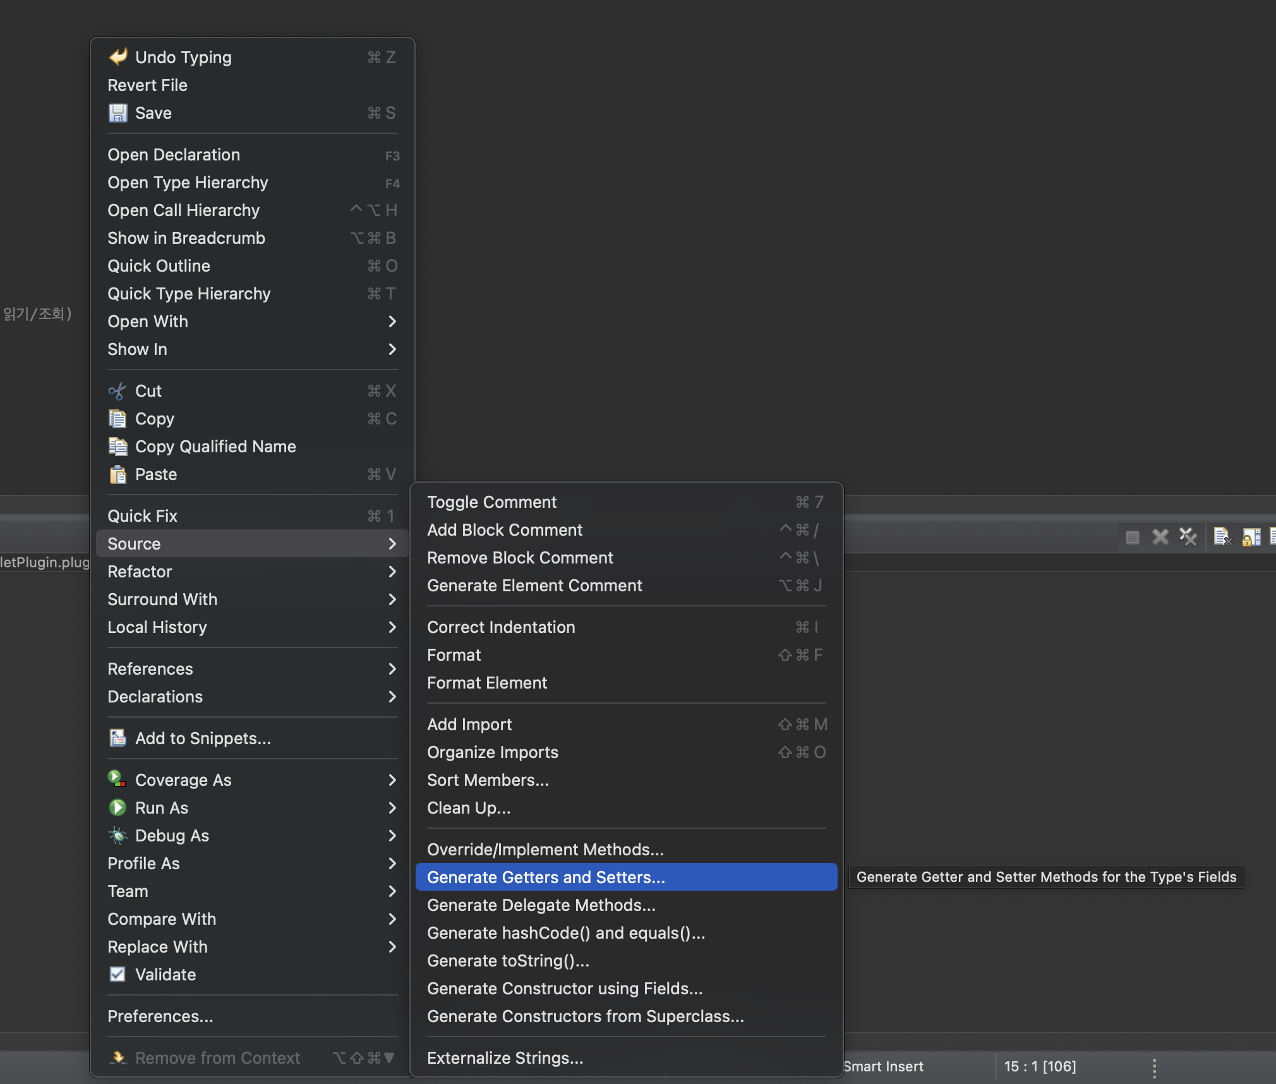
Task: Expand the Refactor submenu arrow
Action: 392,572
